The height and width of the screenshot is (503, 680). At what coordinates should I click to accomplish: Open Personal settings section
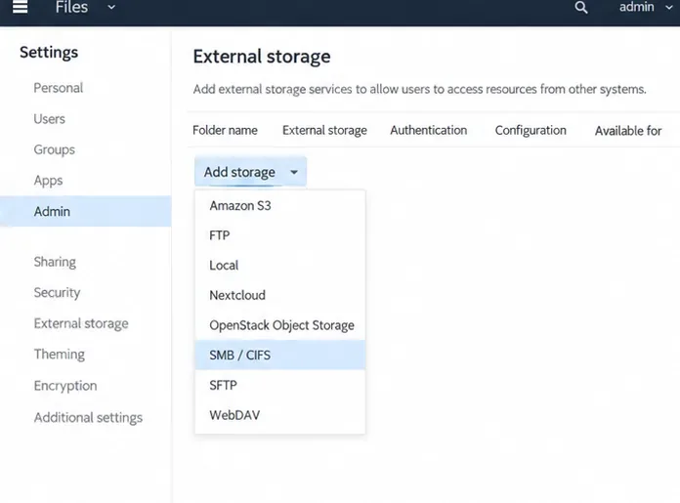[58, 88]
